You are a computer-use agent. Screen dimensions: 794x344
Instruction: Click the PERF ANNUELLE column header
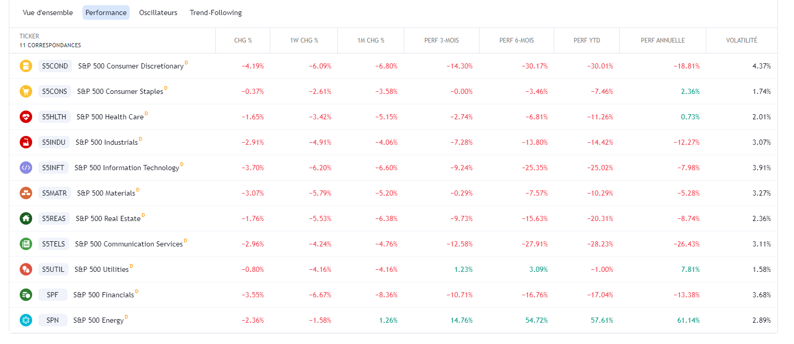coord(662,40)
